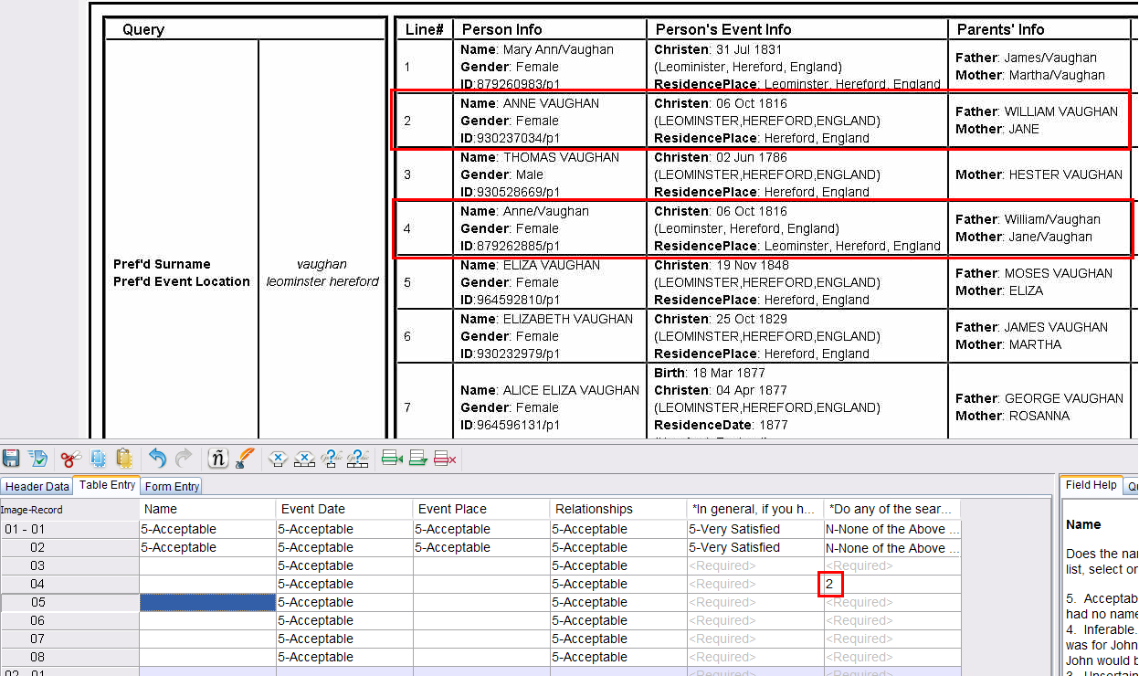Image resolution: width=1139 pixels, height=676 pixels.
Task: Click the red X delete record icon
Action: pyautogui.click(x=446, y=458)
